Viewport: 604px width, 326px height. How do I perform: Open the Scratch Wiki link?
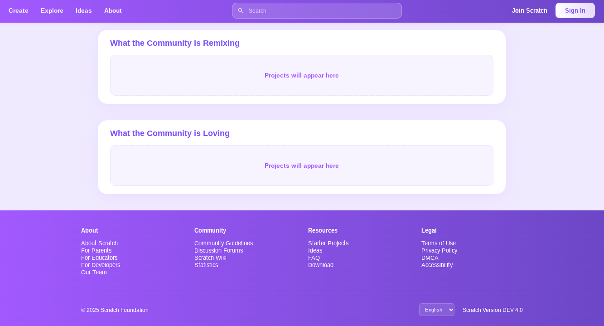click(210, 258)
